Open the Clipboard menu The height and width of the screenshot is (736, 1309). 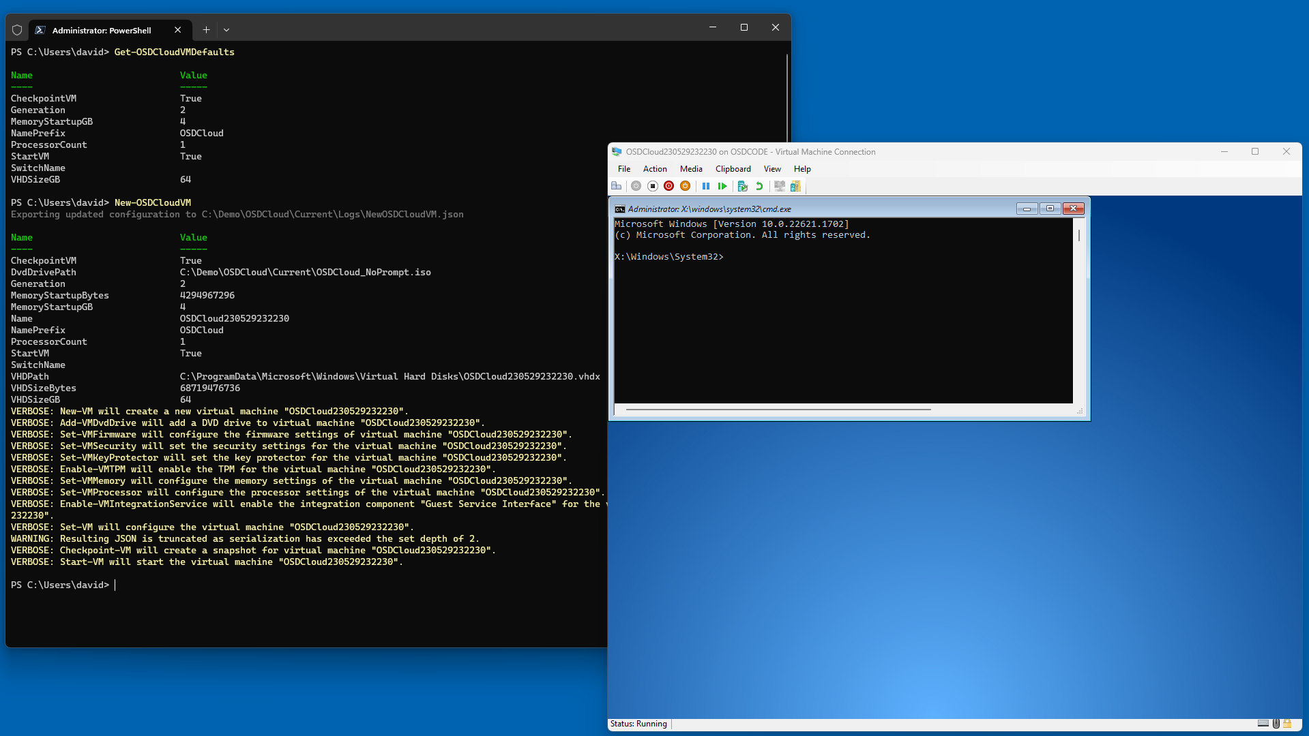[x=733, y=169]
